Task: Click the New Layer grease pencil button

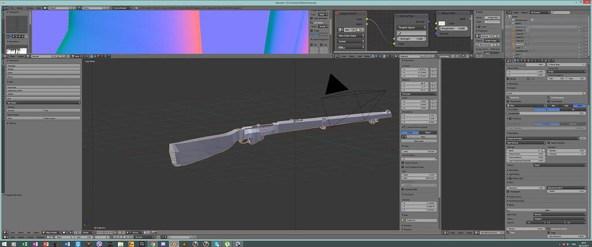Action: (419, 141)
